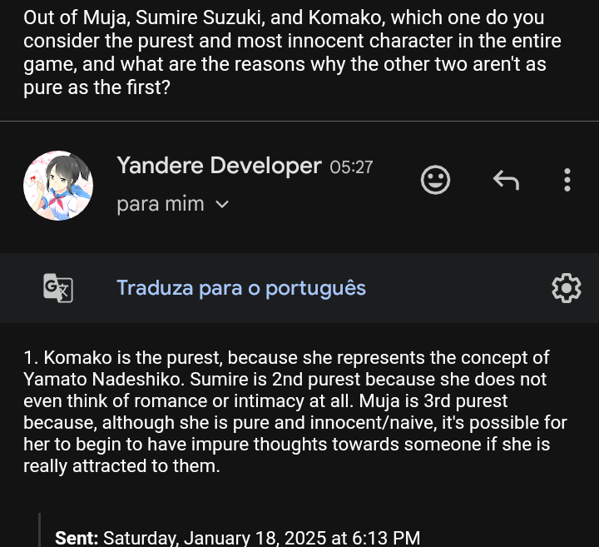Tap the phrase really attracted to them
Image resolution: width=599 pixels, height=547 pixels.
(121, 466)
